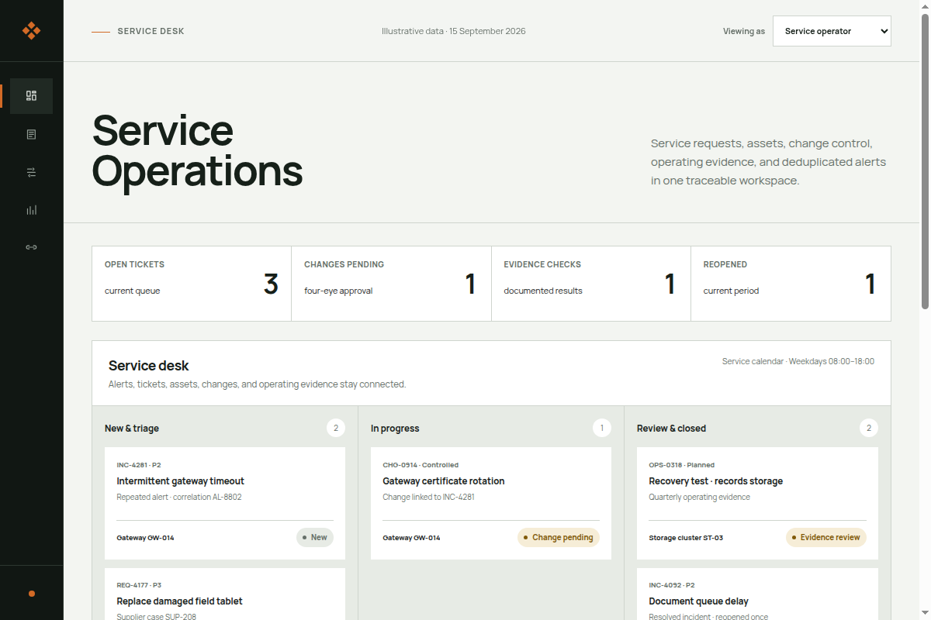Open the Gateway certificate rotation change card
931x620 pixels.
pyautogui.click(x=491, y=503)
